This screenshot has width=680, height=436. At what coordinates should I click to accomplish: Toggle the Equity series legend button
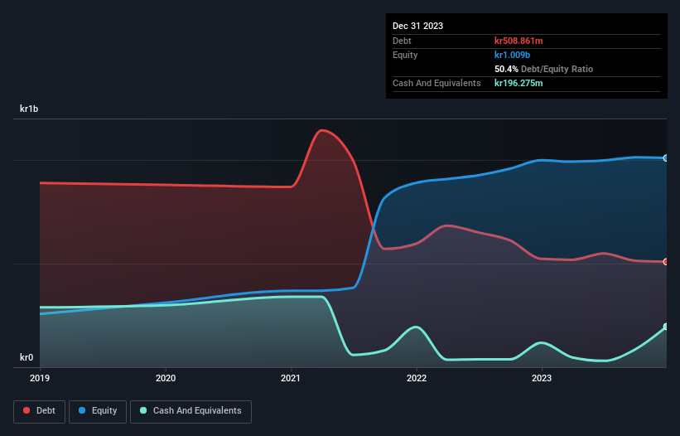point(98,411)
